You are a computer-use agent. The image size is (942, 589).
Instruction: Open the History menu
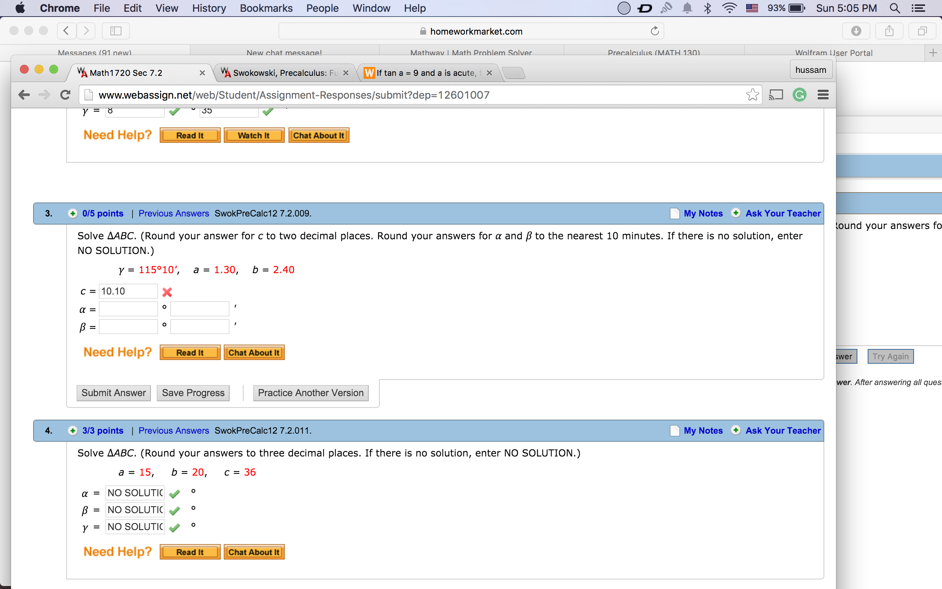pos(209,8)
